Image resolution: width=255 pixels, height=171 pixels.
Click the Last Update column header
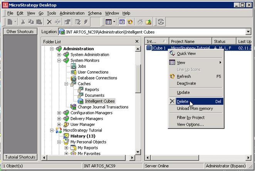[244, 41]
